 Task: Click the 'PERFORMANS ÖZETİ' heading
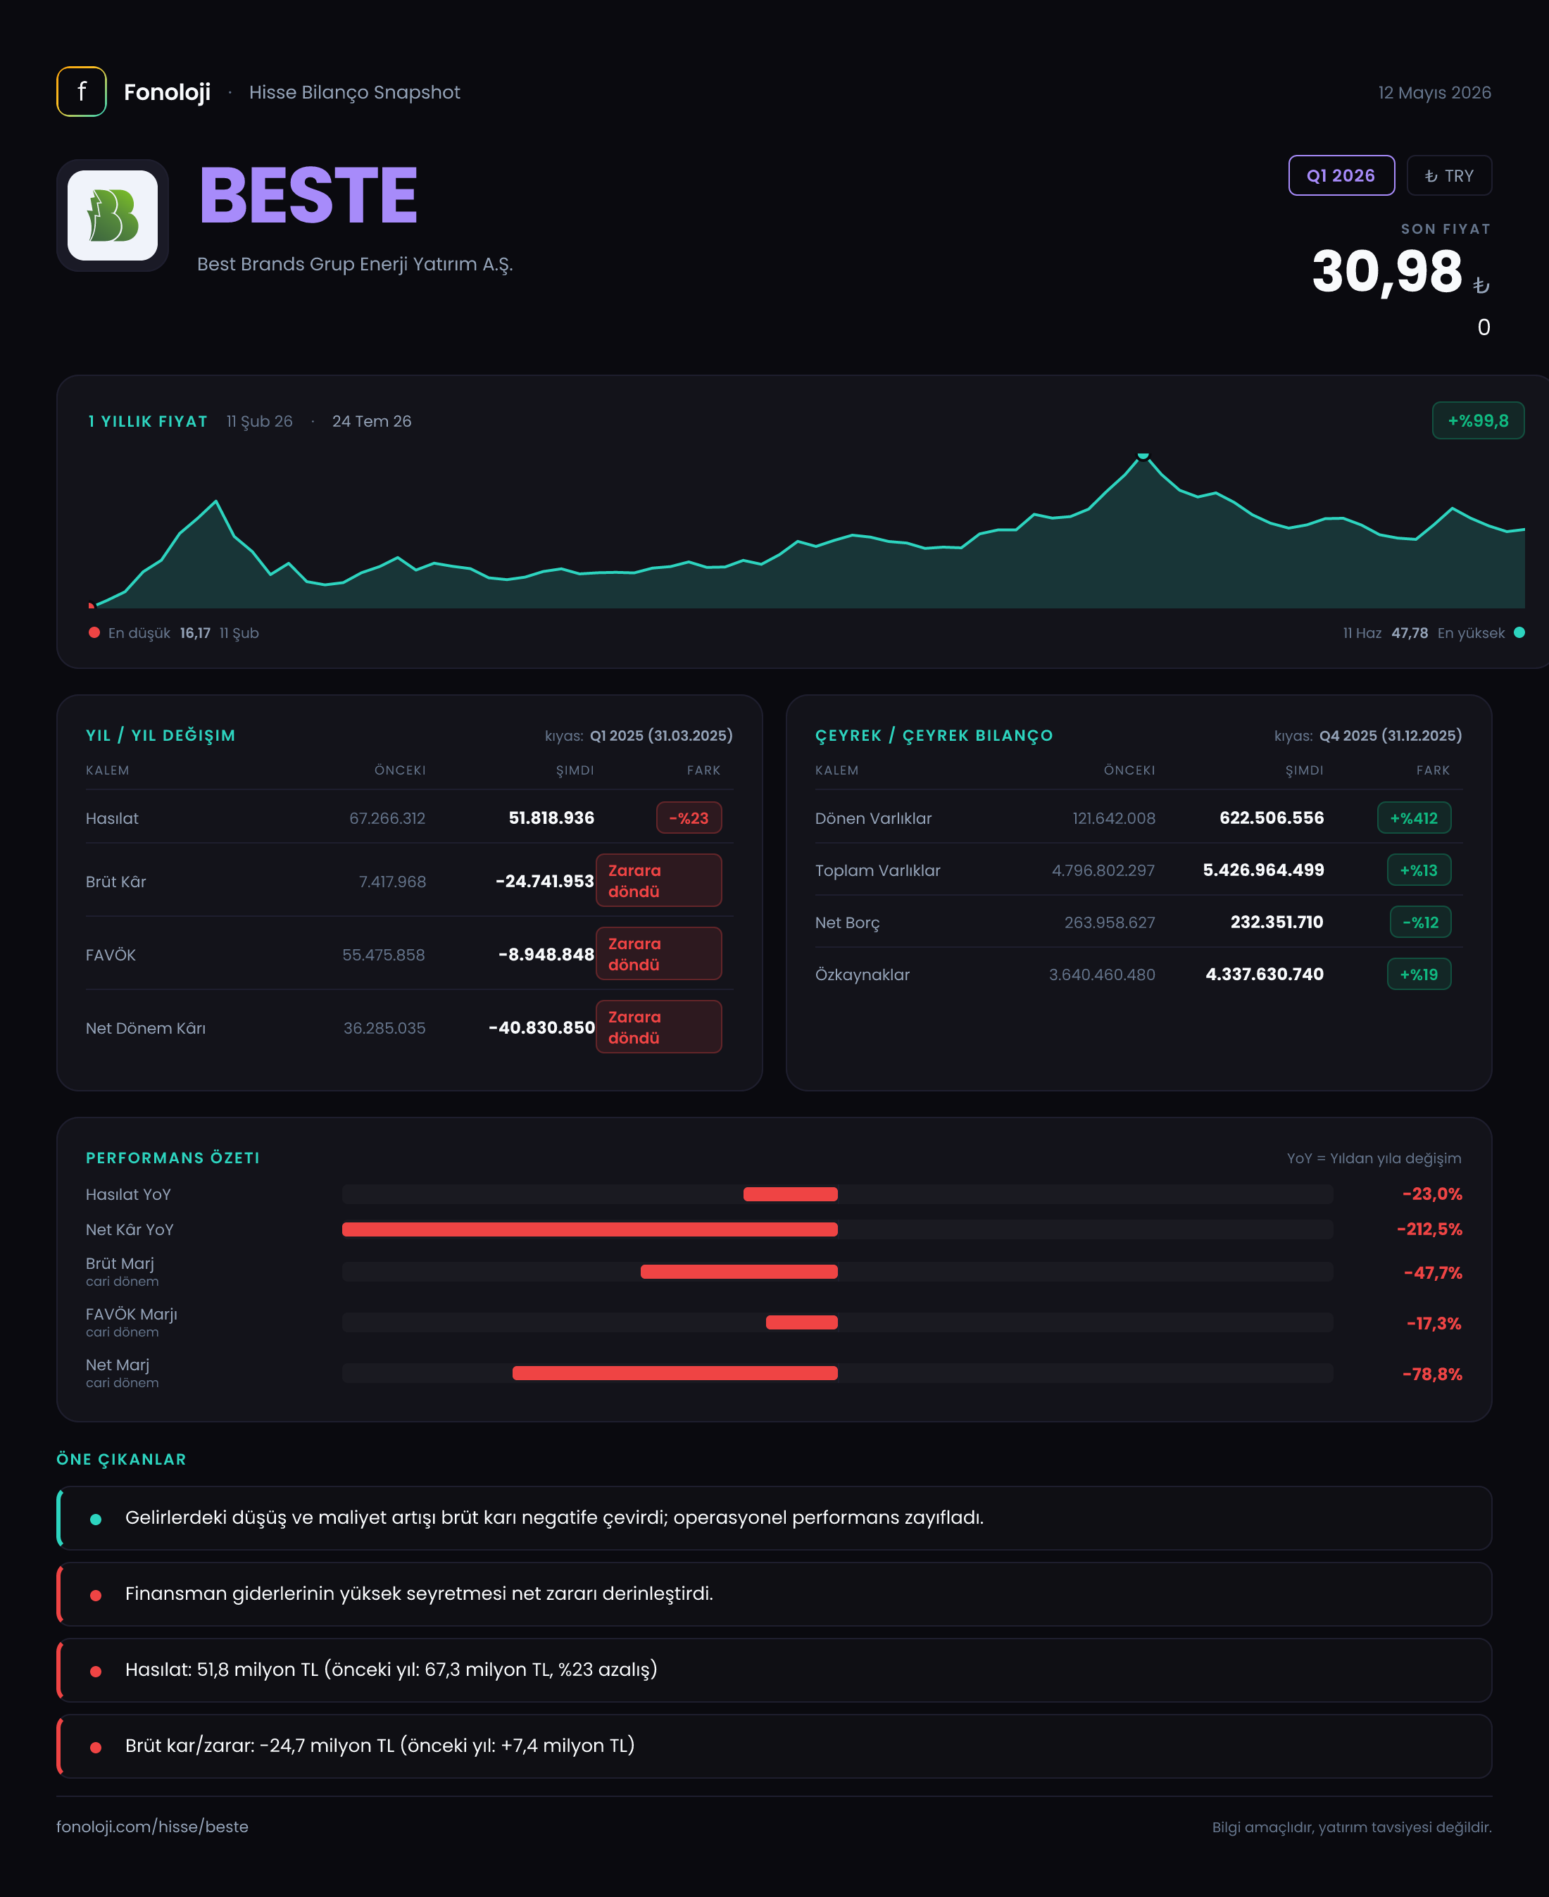(x=173, y=1158)
